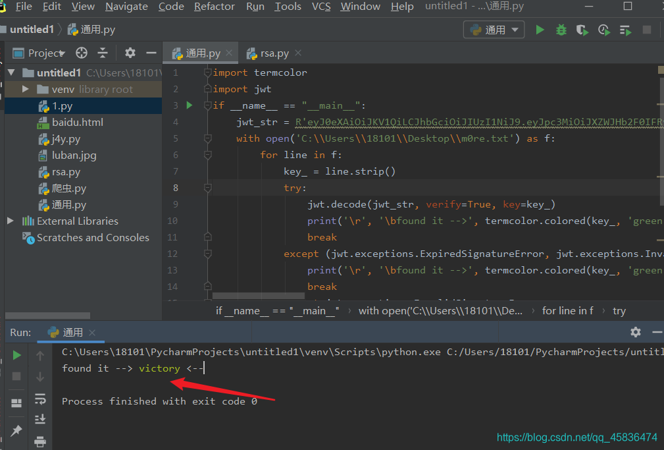
Task: Fold the try block on line 8
Action: (x=207, y=188)
